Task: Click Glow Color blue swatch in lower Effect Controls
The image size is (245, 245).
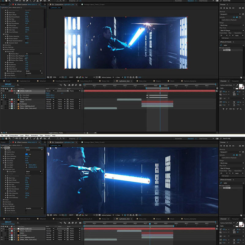Action: point(27,154)
